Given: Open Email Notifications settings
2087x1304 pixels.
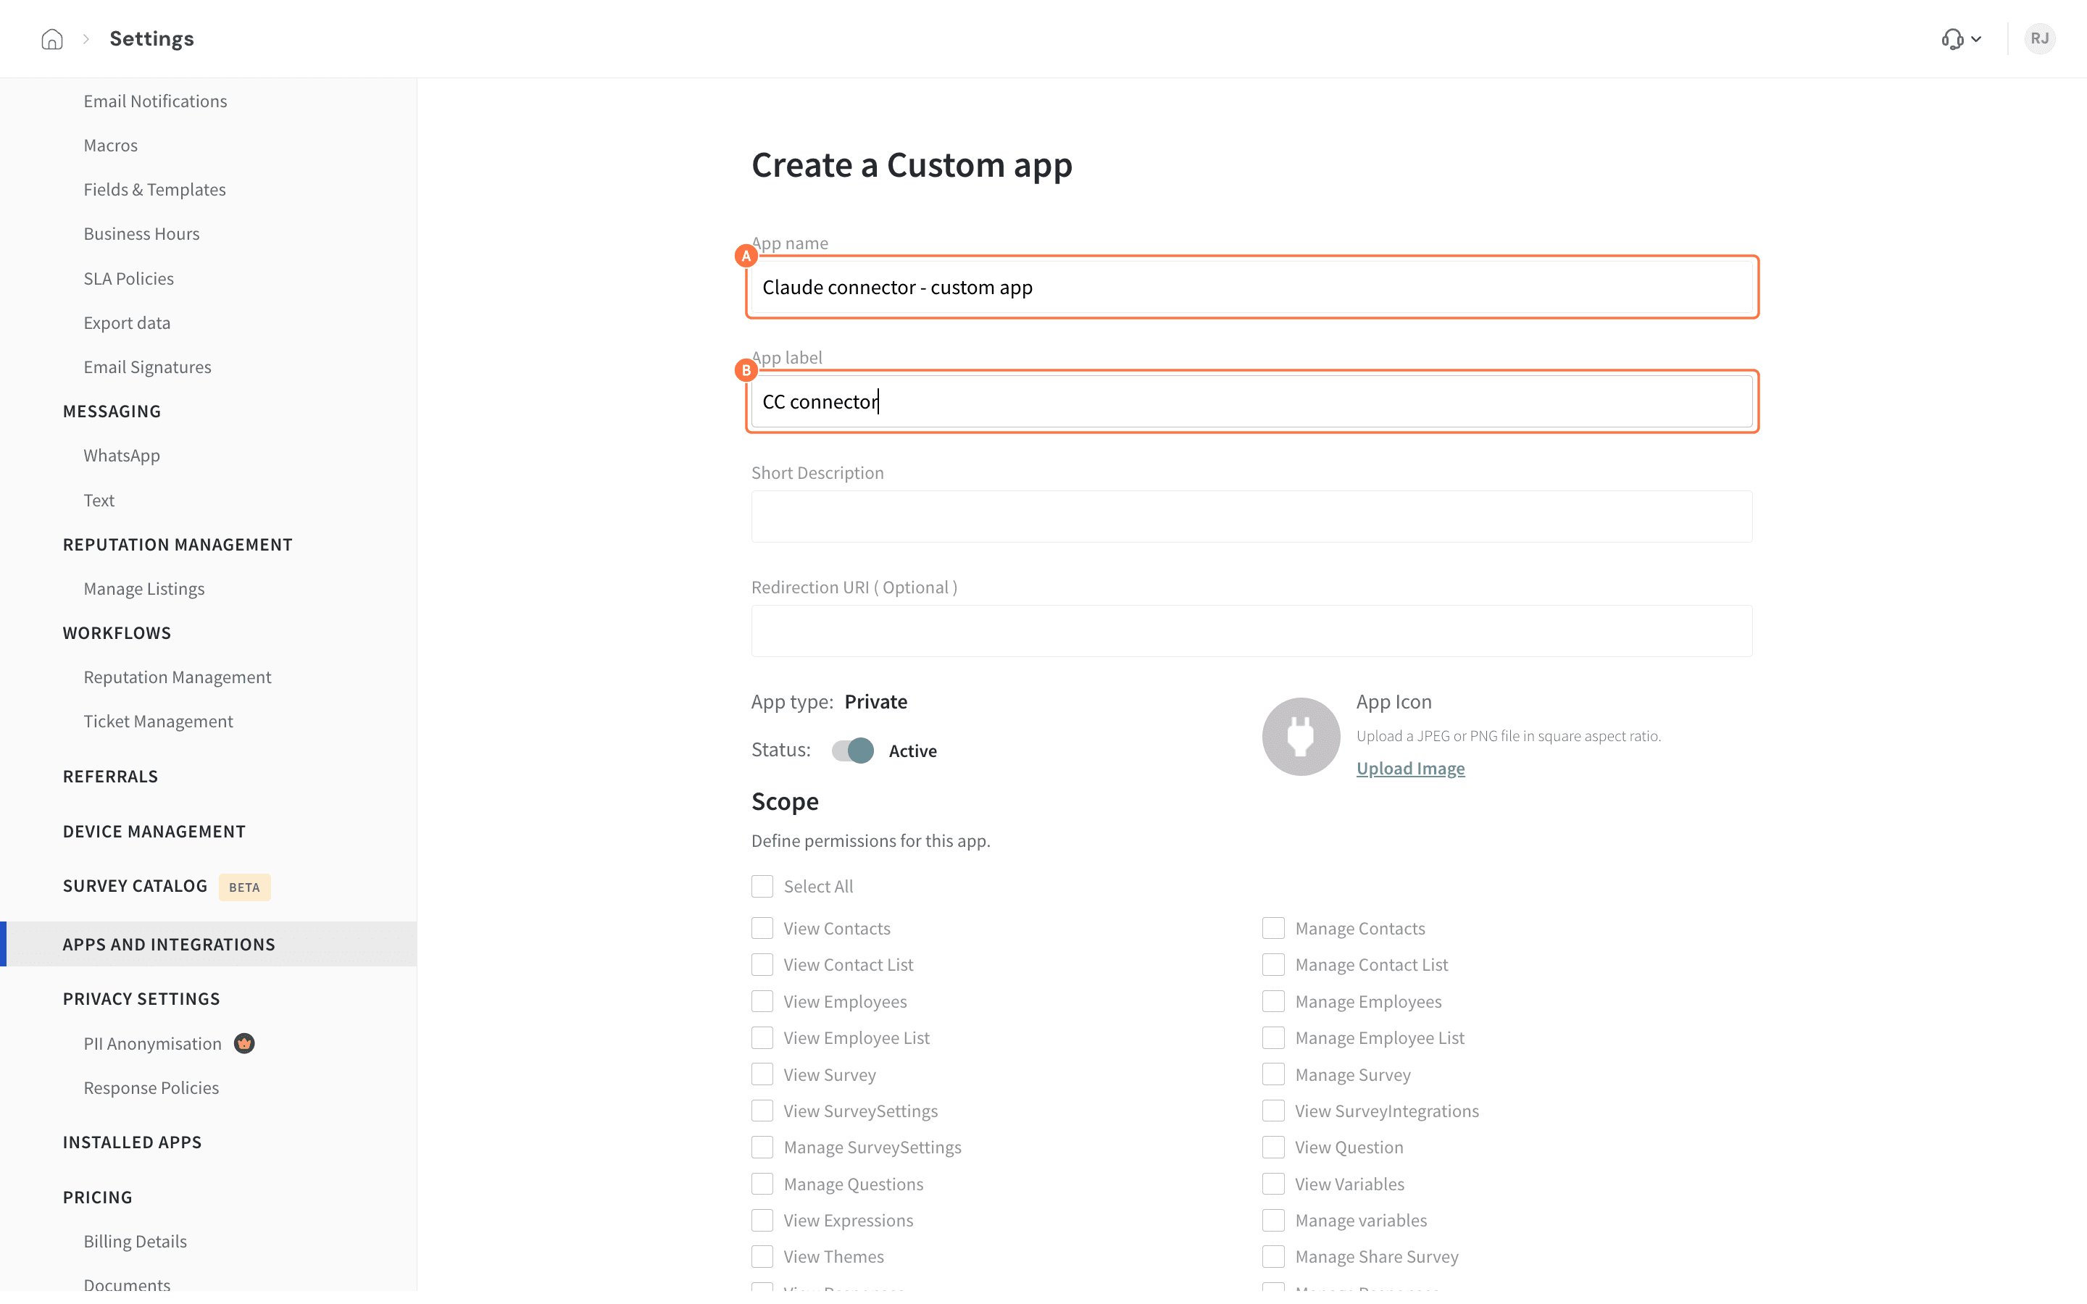Looking at the screenshot, I should [155, 101].
